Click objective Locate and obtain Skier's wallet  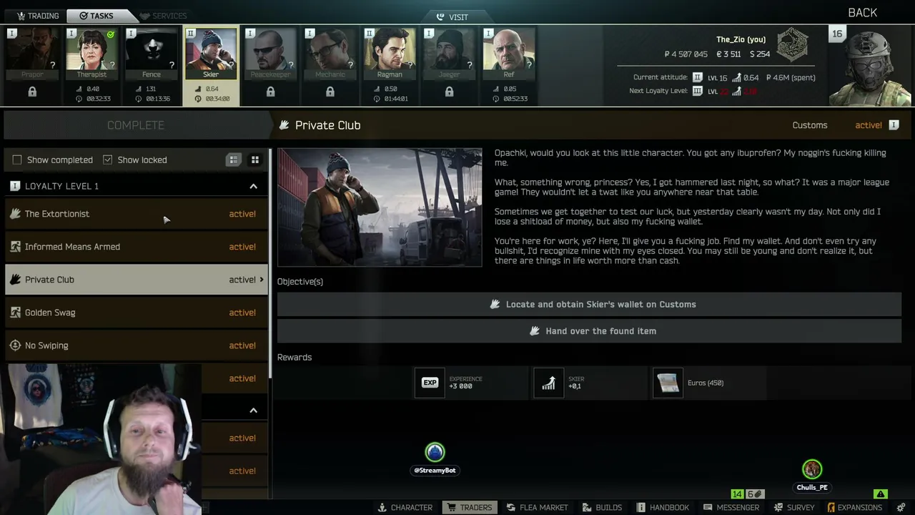point(589,304)
